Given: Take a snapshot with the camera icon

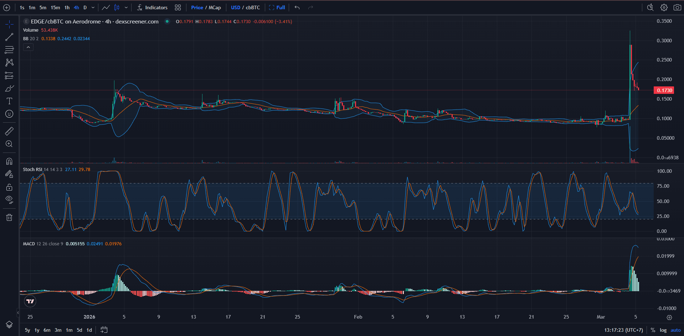Looking at the screenshot, I should click(x=678, y=7).
